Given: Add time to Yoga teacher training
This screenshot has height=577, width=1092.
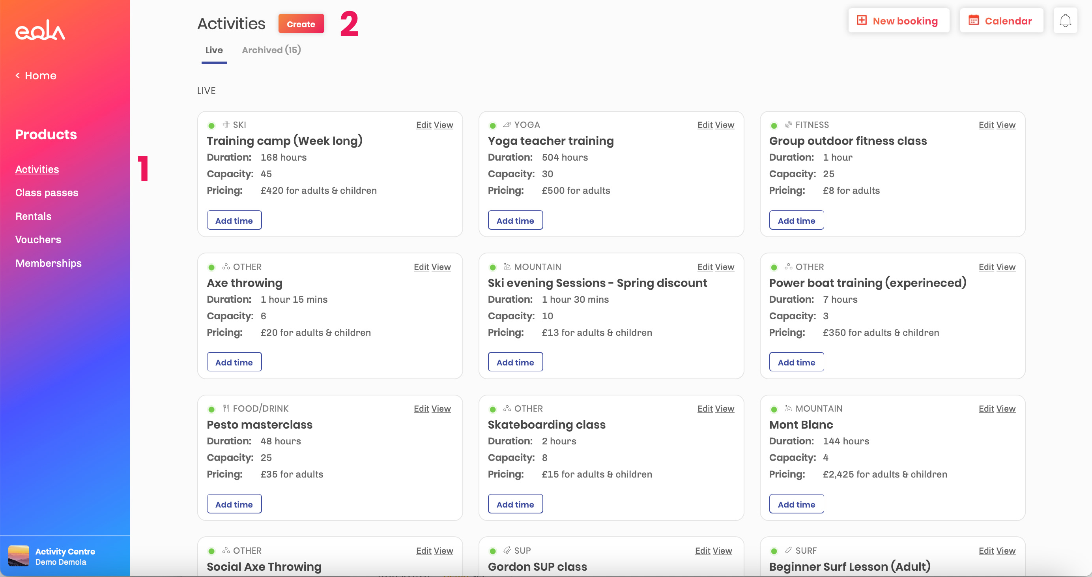Looking at the screenshot, I should click(515, 220).
